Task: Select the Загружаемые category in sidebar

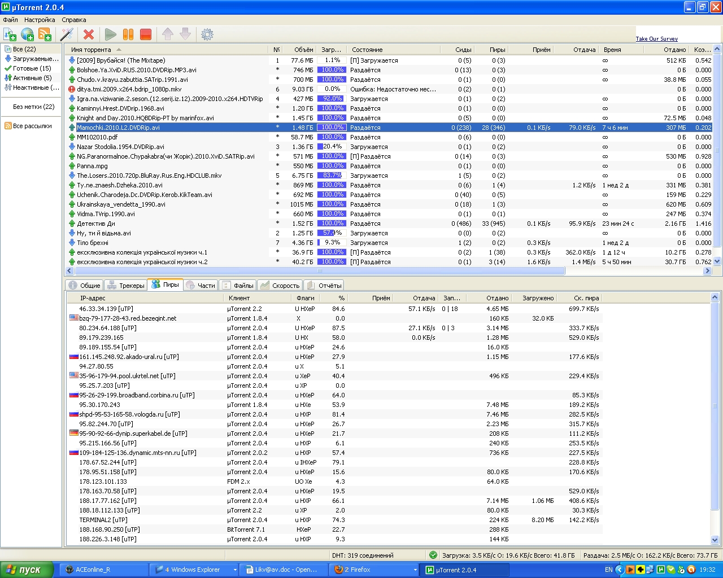Action: tap(32, 59)
